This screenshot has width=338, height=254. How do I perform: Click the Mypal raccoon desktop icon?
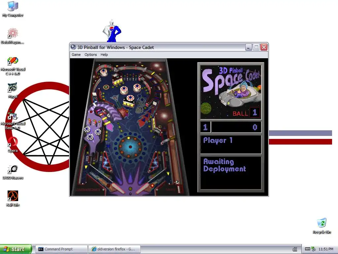click(x=13, y=90)
